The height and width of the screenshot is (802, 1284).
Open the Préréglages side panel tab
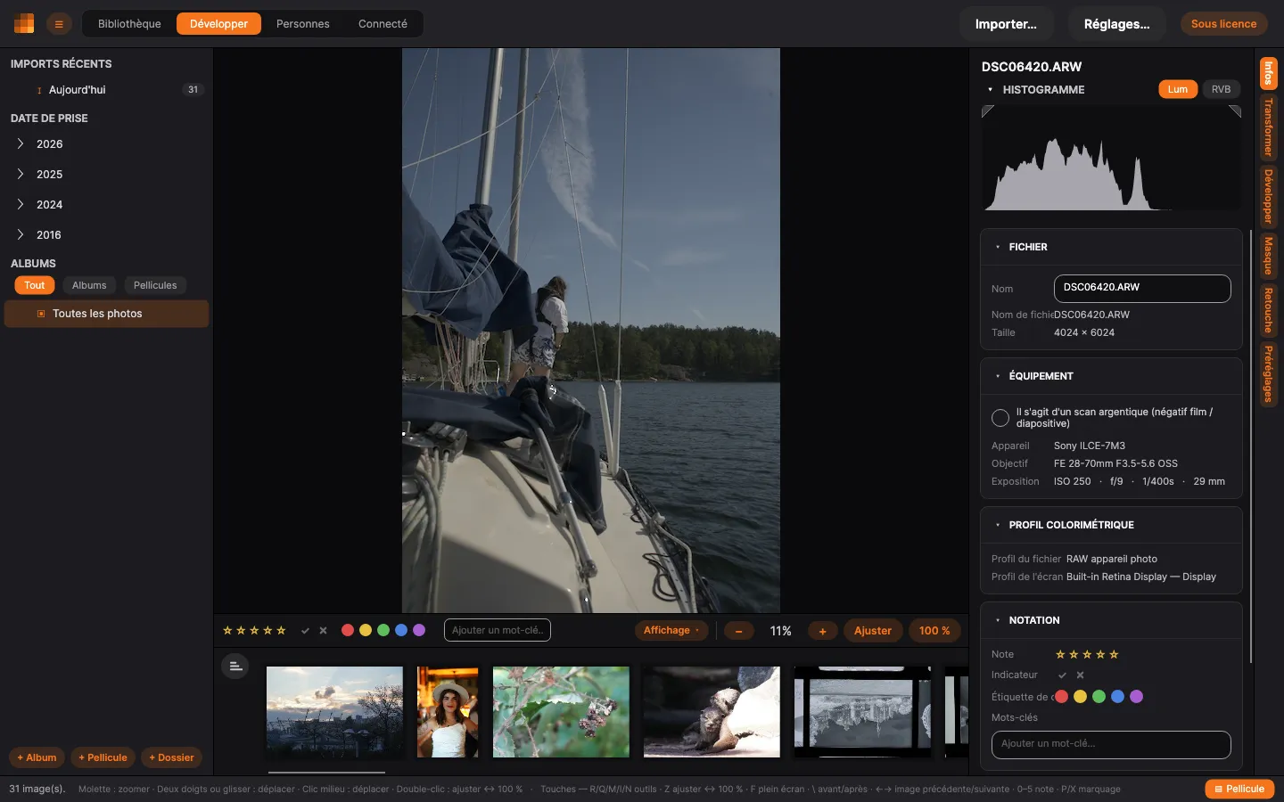pyautogui.click(x=1268, y=373)
